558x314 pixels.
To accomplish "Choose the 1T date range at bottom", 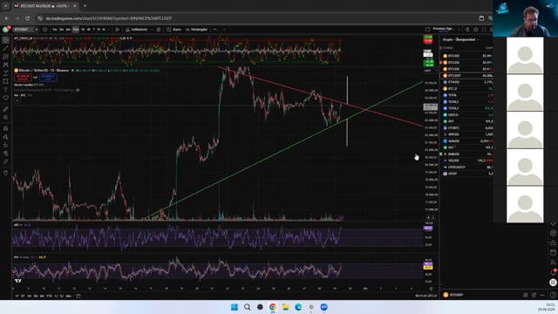I will coord(17,296).
